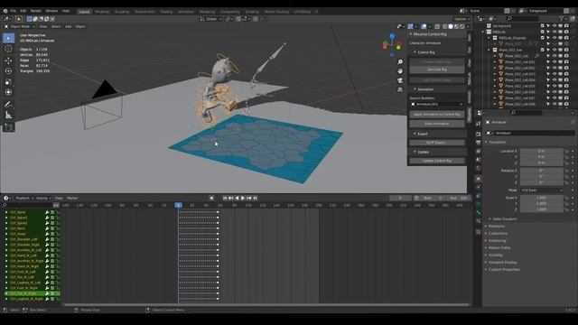Click the Bake Animation button
This screenshot has height=325, width=578.
pos(437,124)
